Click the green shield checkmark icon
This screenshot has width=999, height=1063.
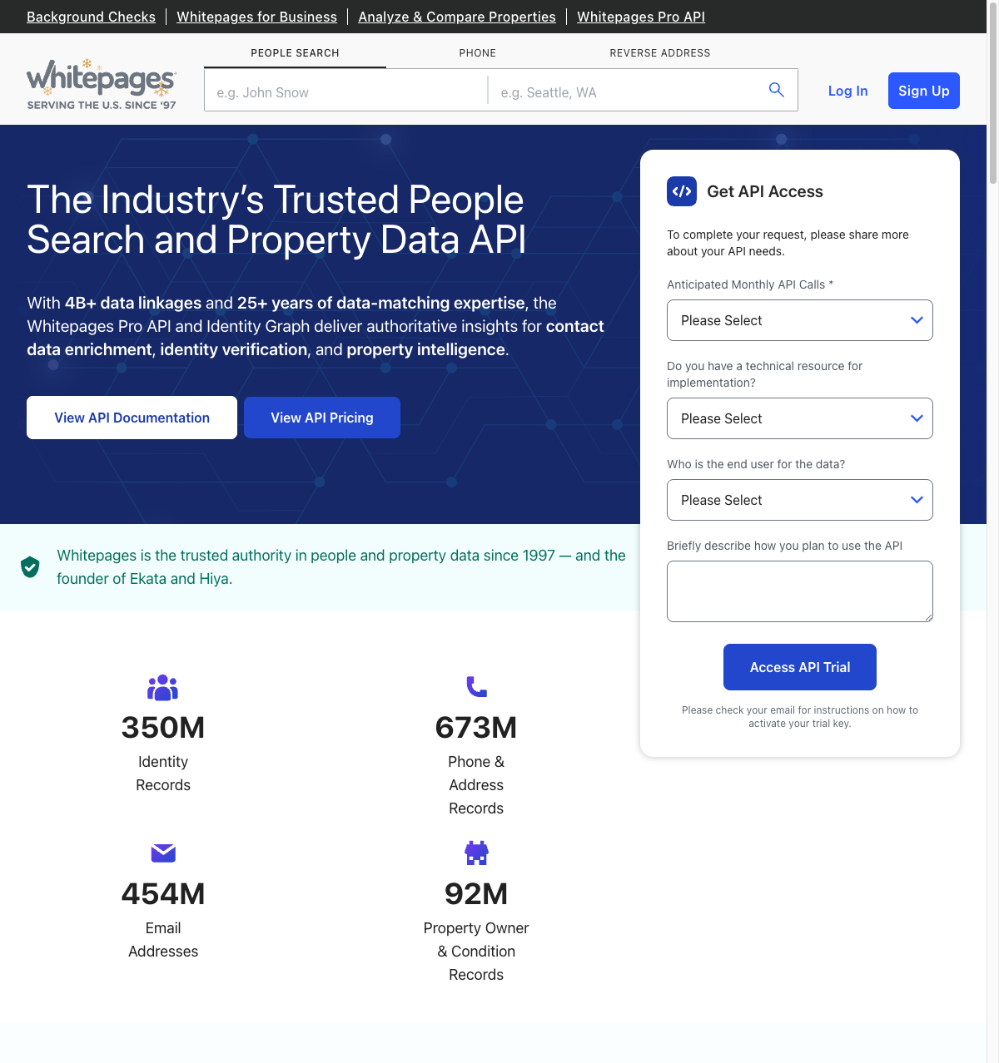30,567
